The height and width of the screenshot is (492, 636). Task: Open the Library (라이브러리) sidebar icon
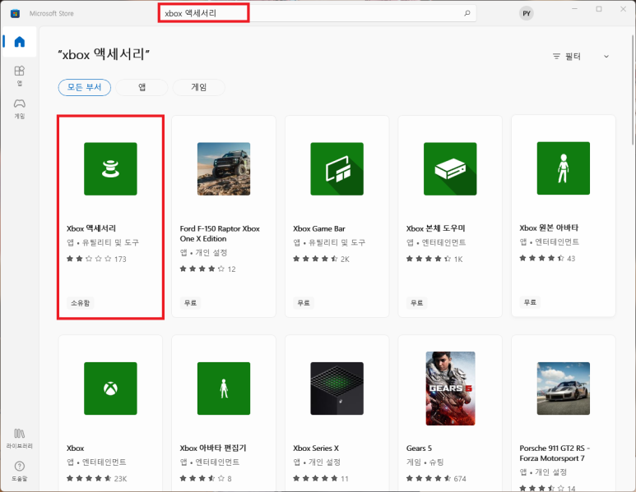20,439
